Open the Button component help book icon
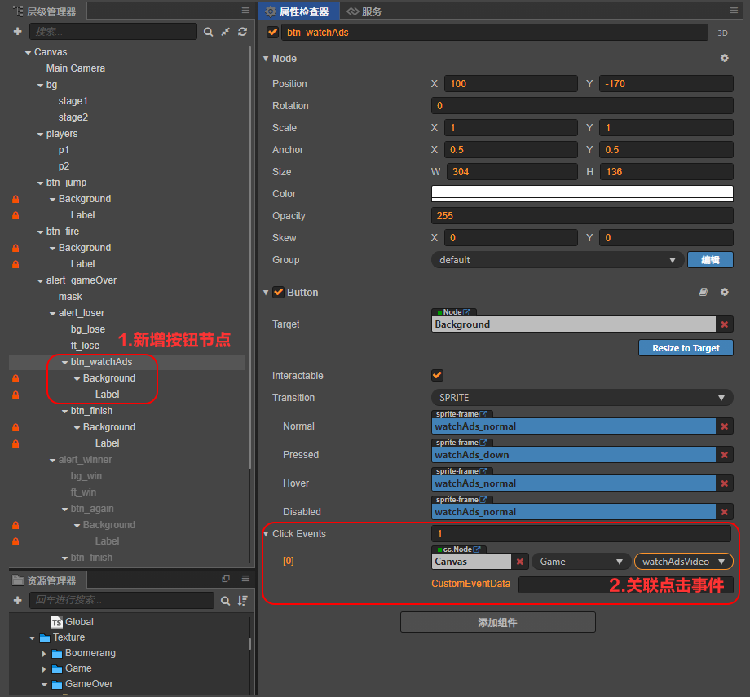750x697 pixels. pos(704,293)
